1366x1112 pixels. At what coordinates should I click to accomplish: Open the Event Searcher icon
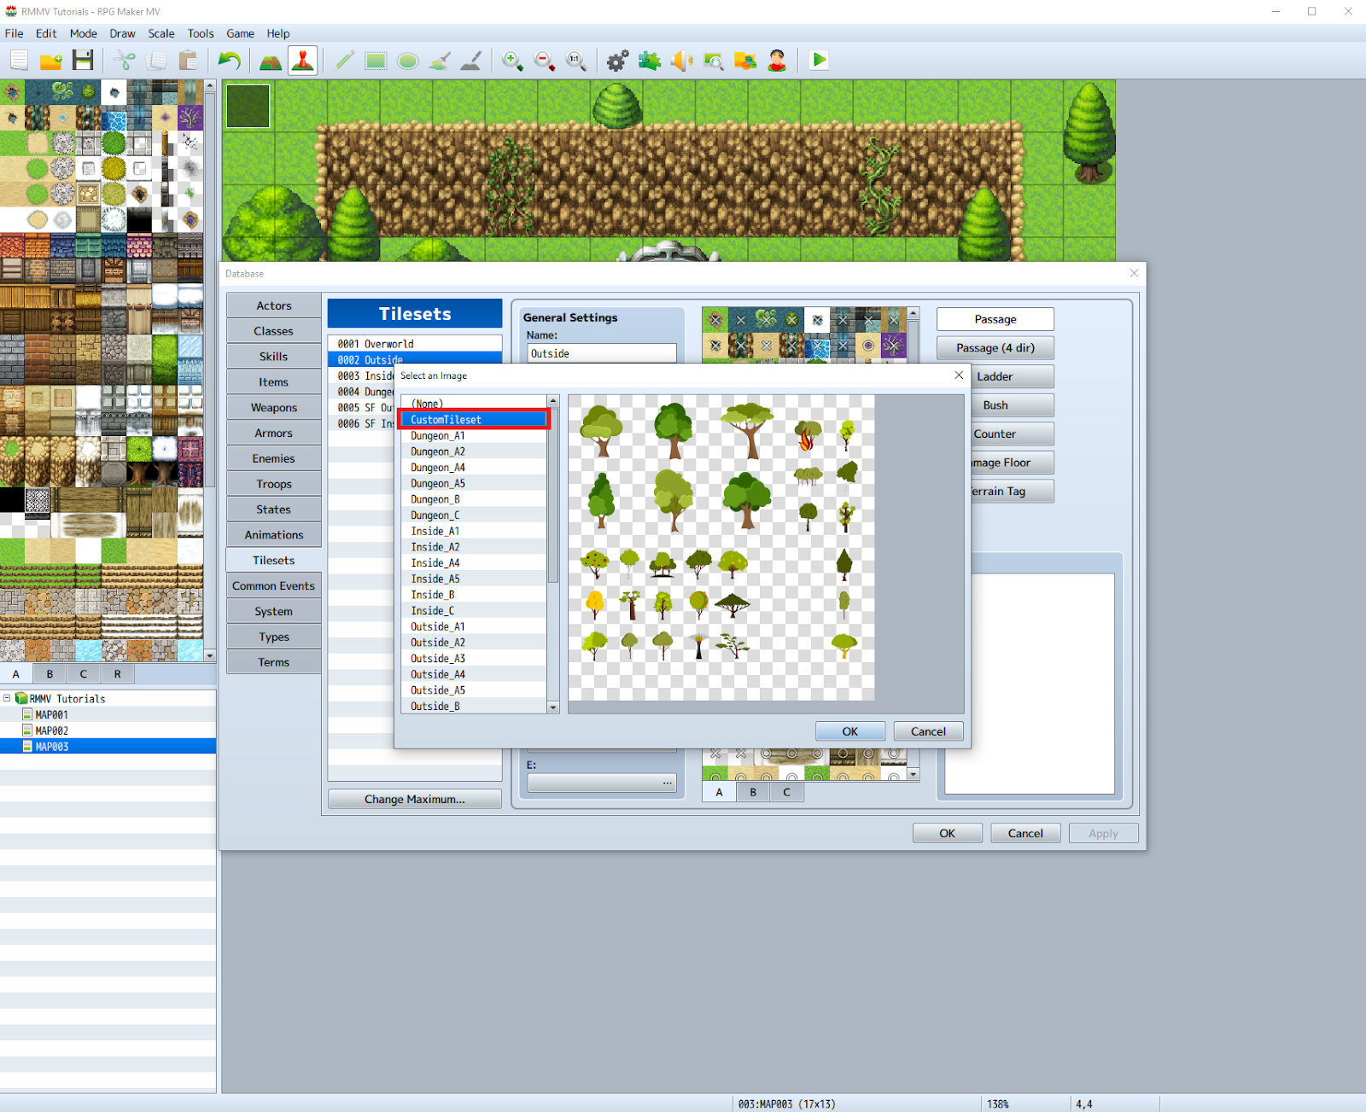[713, 60]
